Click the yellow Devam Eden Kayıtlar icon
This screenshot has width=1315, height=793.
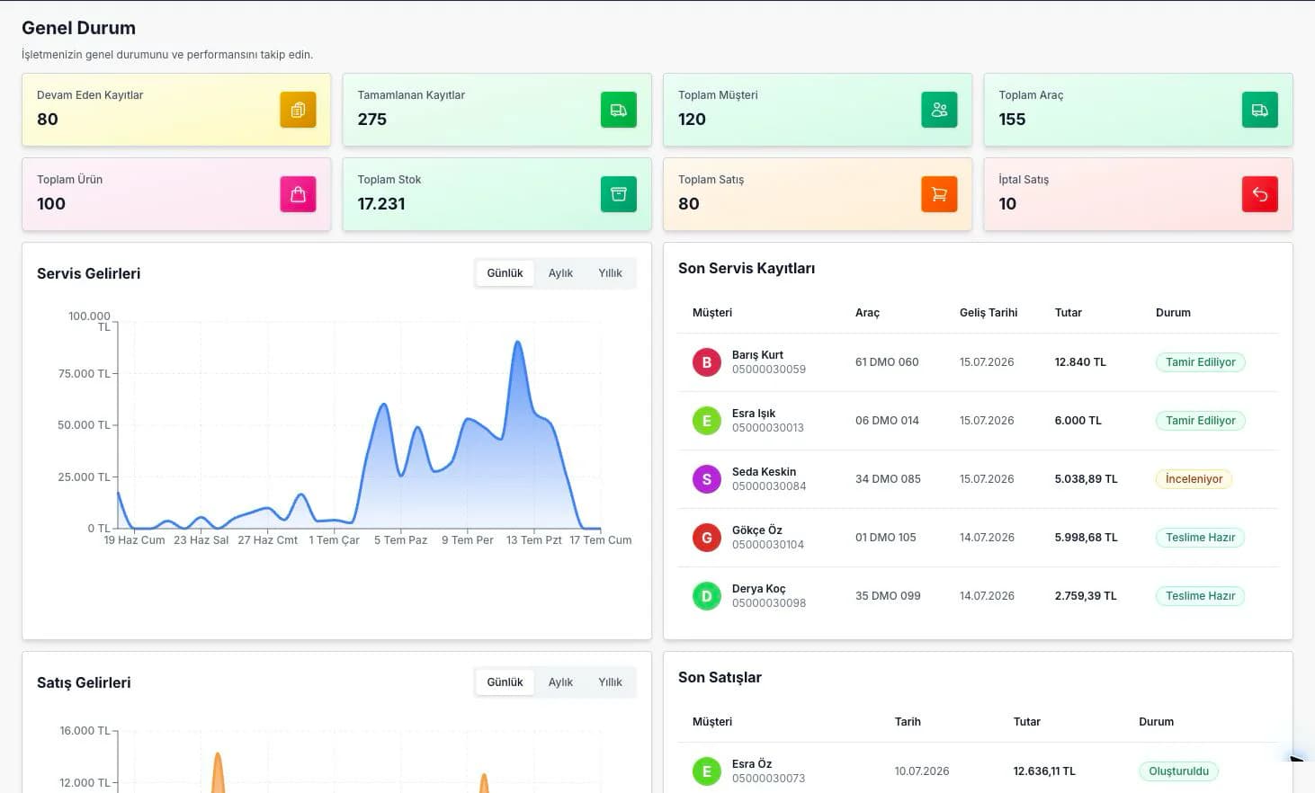[298, 110]
